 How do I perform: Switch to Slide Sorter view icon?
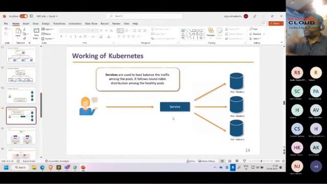[x=229, y=161]
